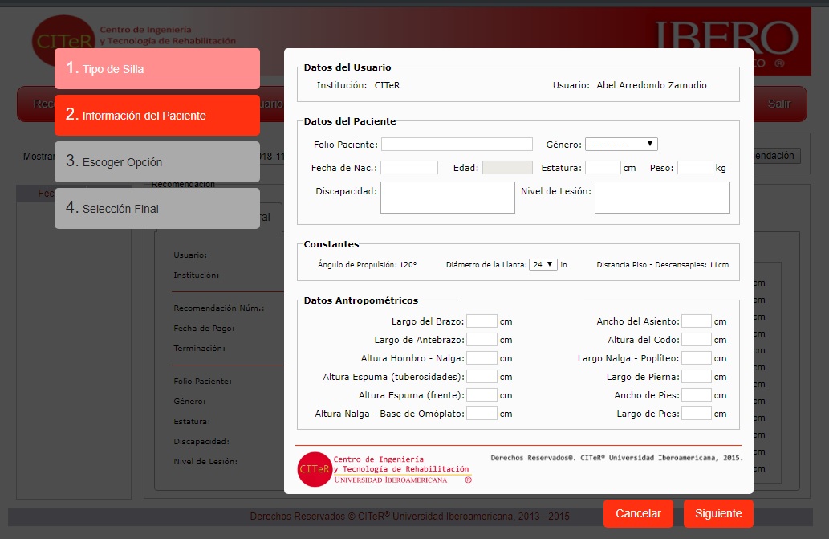Click the 'Institución: CITeR' text
Viewport: 829px width, 539px height.
pyautogui.click(x=358, y=85)
